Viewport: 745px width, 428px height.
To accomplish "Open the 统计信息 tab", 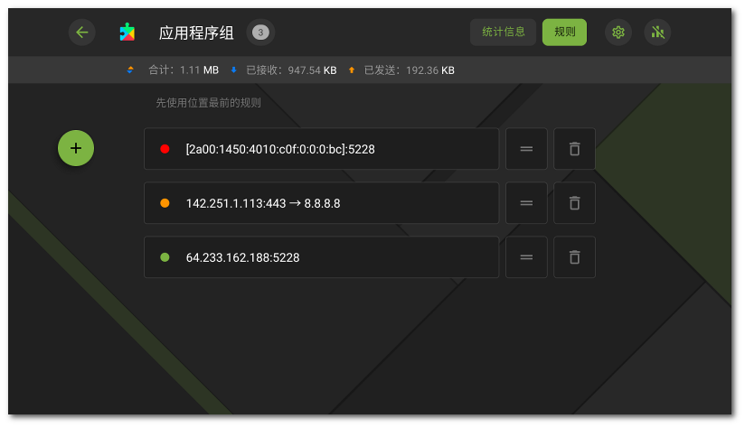I will (504, 33).
